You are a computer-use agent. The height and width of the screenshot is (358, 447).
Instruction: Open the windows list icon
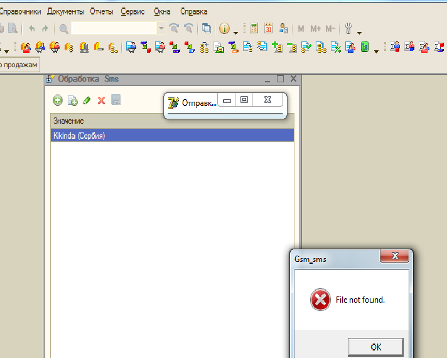(x=207, y=28)
